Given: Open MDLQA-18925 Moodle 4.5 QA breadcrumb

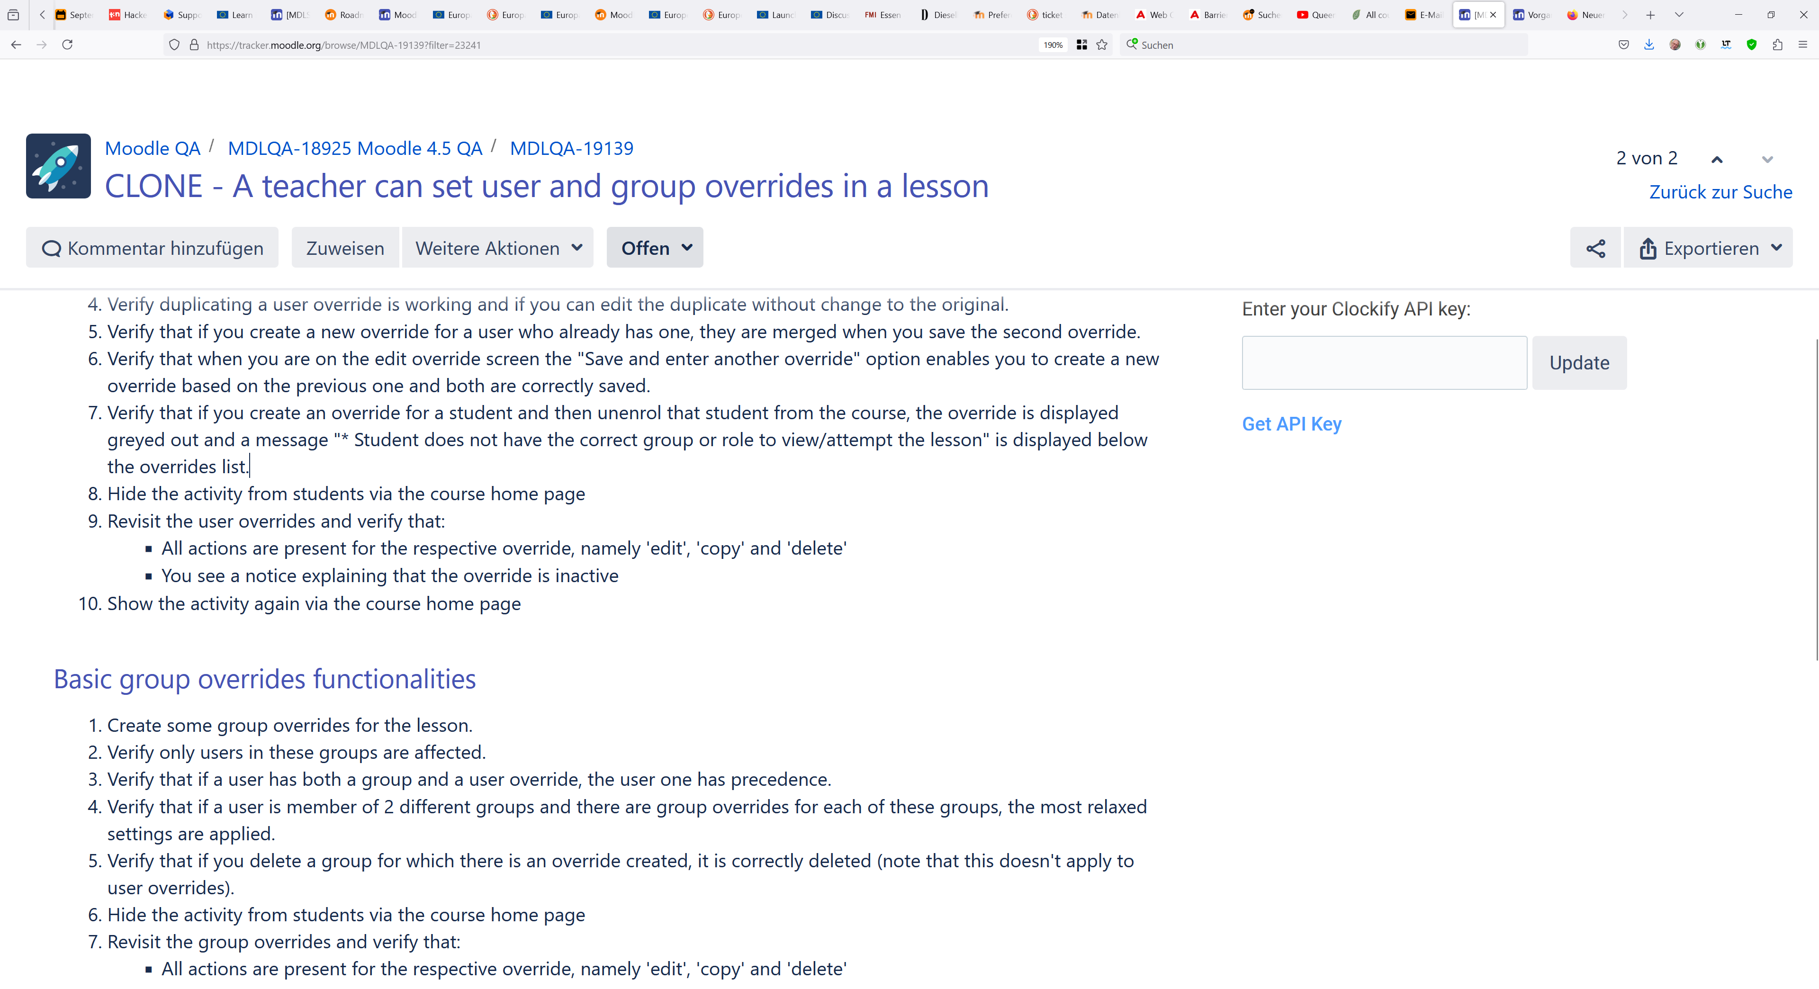Looking at the screenshot, I should tap(355, 148).
